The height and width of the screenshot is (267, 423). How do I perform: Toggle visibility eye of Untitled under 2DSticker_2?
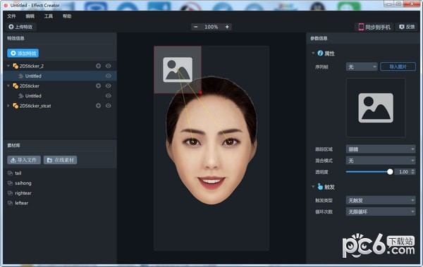tap(108, 76)
